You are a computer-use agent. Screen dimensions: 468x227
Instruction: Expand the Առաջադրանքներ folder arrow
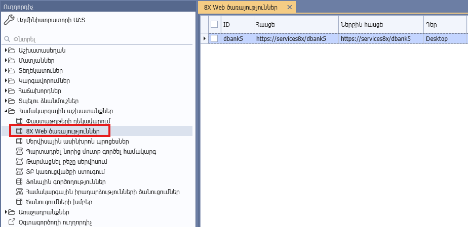coord(6,212)
